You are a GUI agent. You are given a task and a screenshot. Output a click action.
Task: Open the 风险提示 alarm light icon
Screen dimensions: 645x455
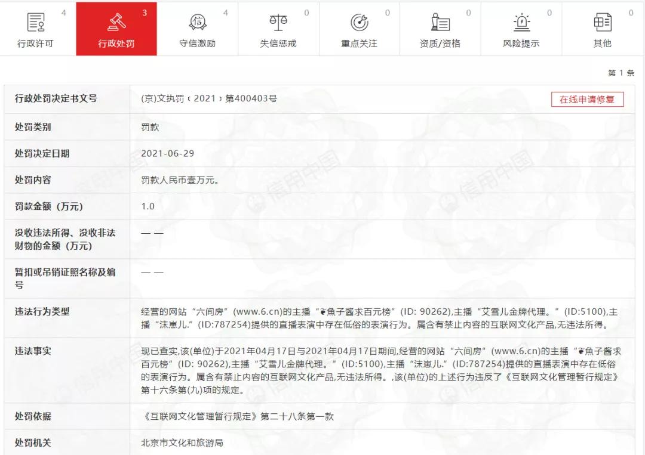coord(521,22)
